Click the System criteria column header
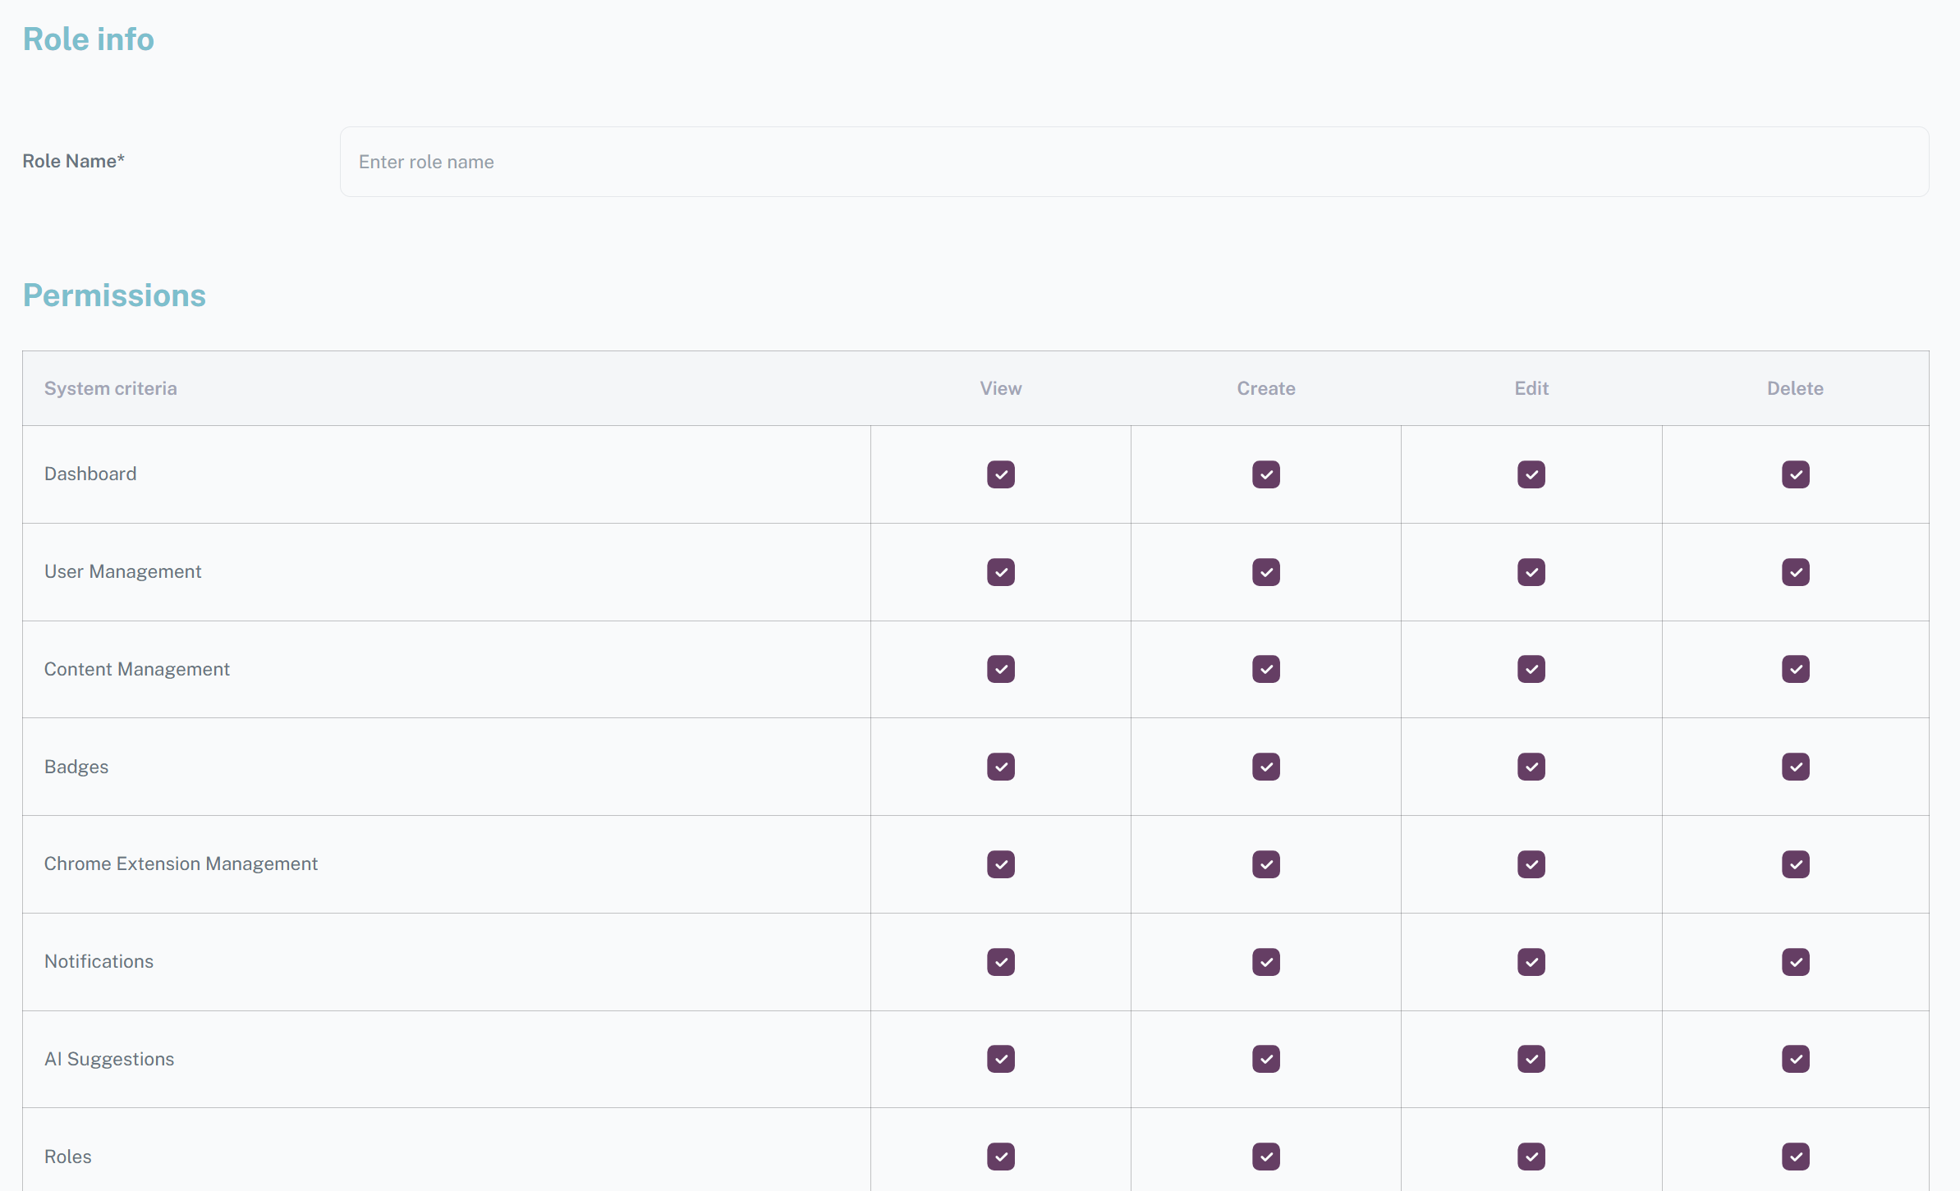 pyautogui.click(x=110, y=388)
